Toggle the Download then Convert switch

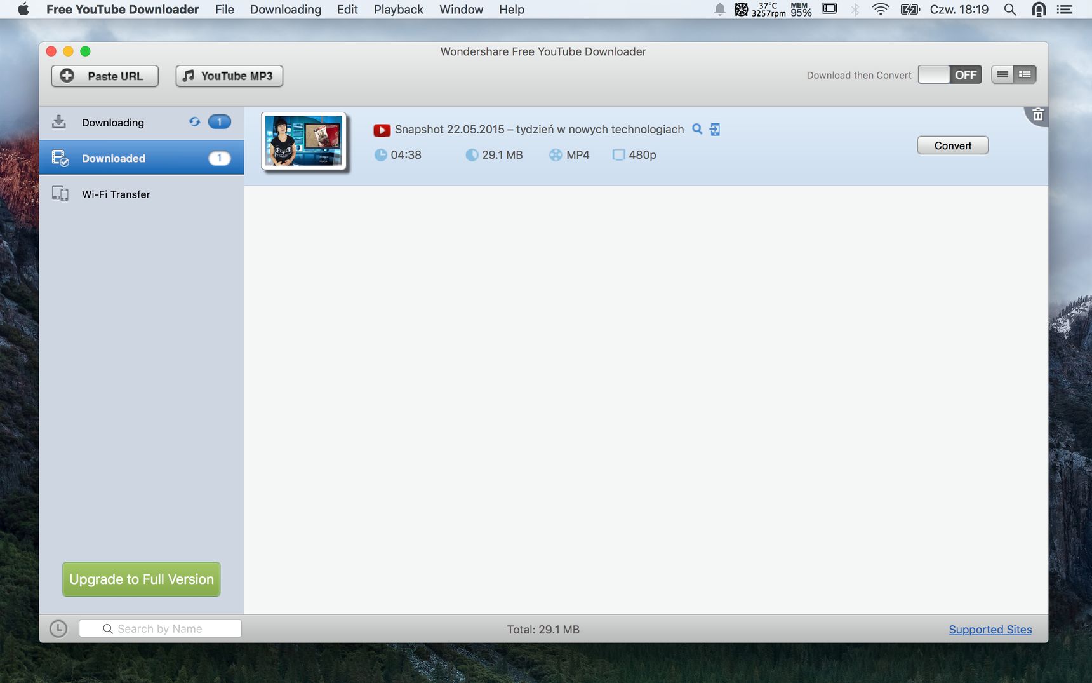click(950, 75)
